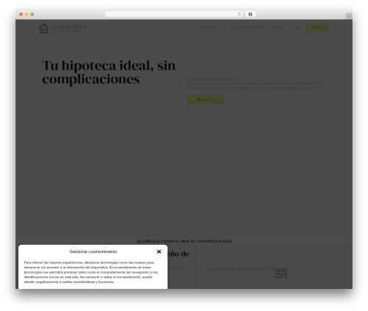Click the red macOS close window dot

[x=21, y=14]
